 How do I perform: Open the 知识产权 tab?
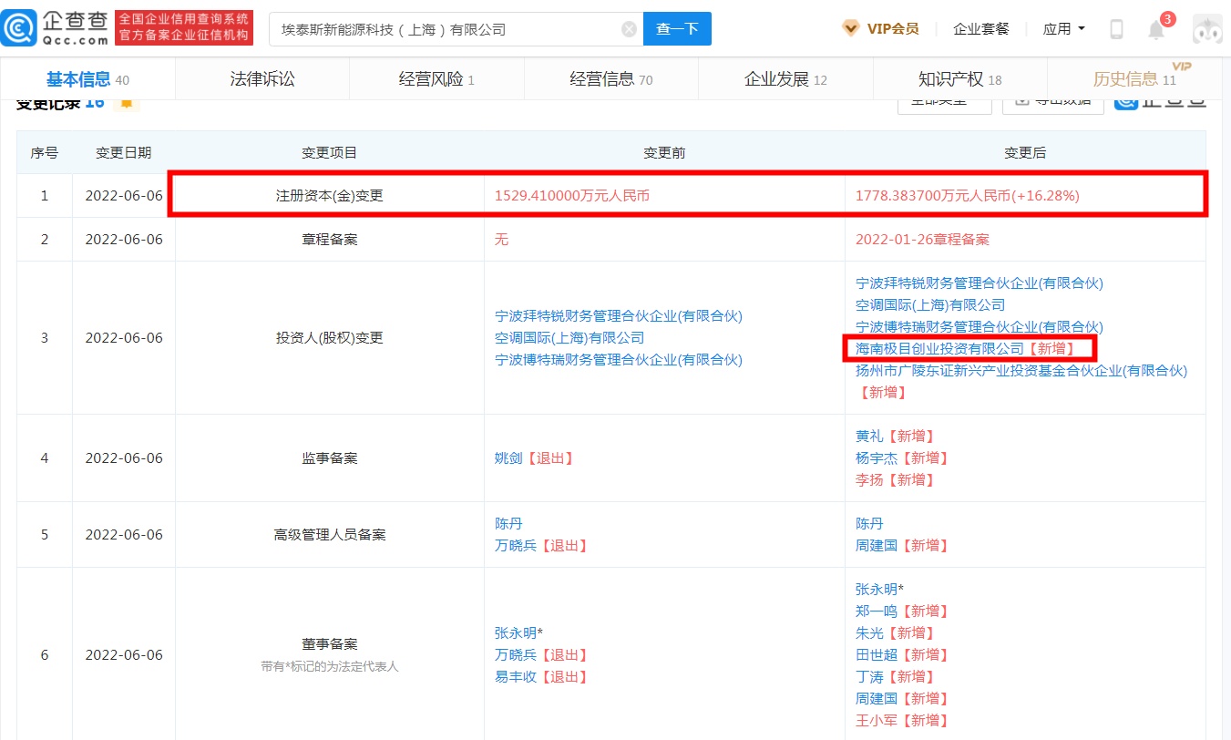pos(959,79)
